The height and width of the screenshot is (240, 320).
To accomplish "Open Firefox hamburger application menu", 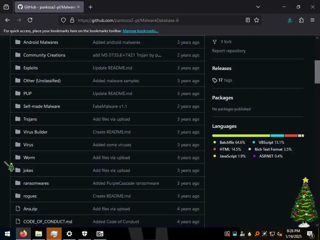I will pyautogui.click(x=312, y=20).
